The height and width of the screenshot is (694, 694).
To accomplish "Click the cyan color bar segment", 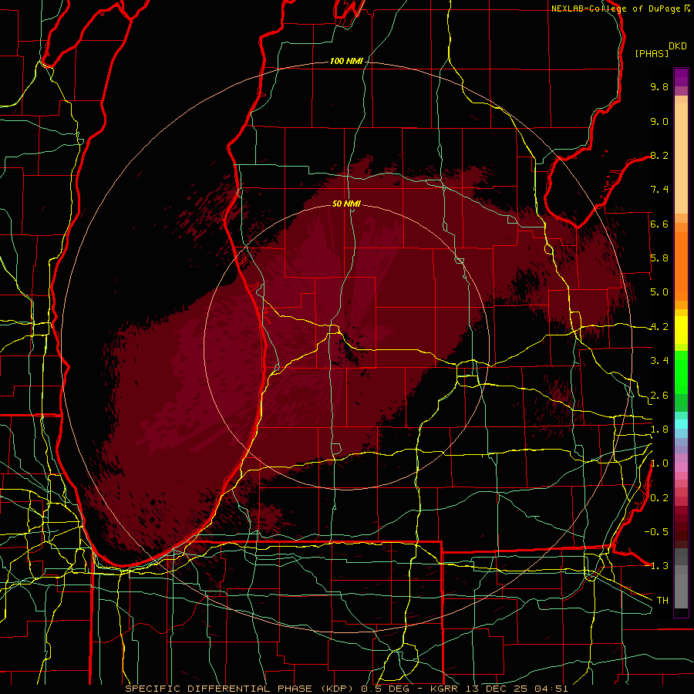I will coord(681,424).
